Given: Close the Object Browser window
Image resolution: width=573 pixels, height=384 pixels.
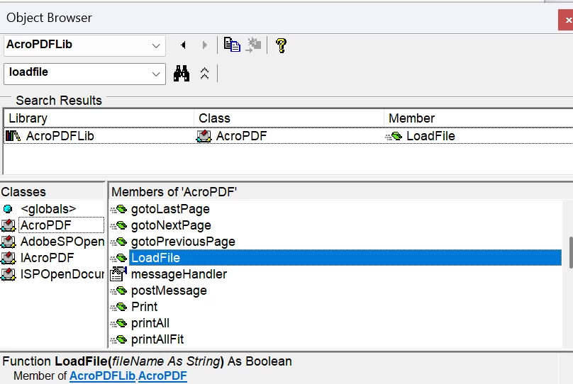Looking at the screenshot, I should (x=566, y=20).
